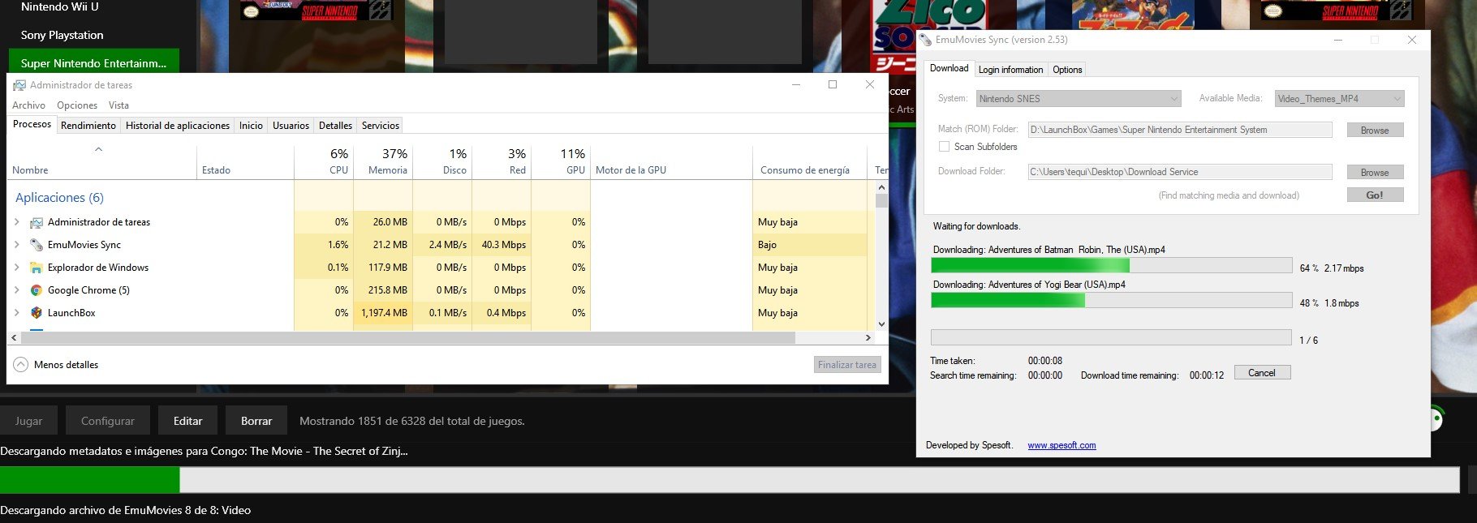
Task: Click the LaunchBox process icon
Action: [x=36, y=313]
